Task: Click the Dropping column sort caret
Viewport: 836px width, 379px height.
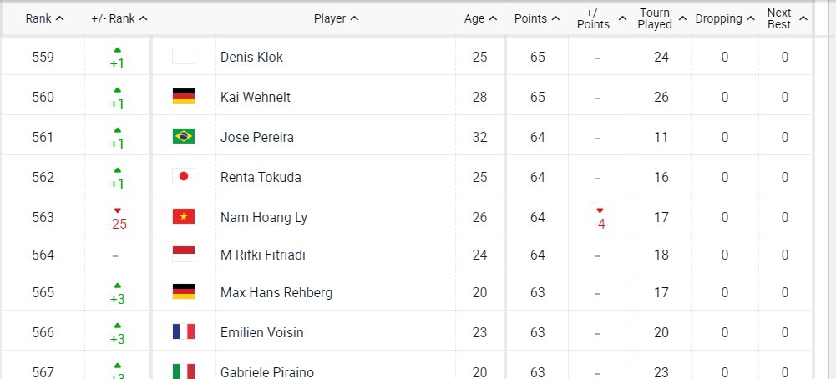Action: [x=751, y=18]
